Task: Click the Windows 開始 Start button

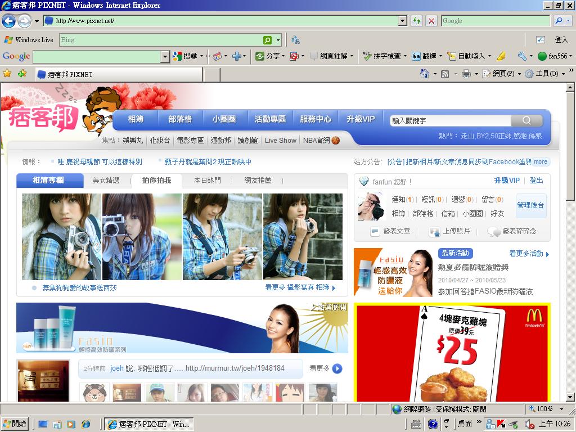Action: pos(15,424)
